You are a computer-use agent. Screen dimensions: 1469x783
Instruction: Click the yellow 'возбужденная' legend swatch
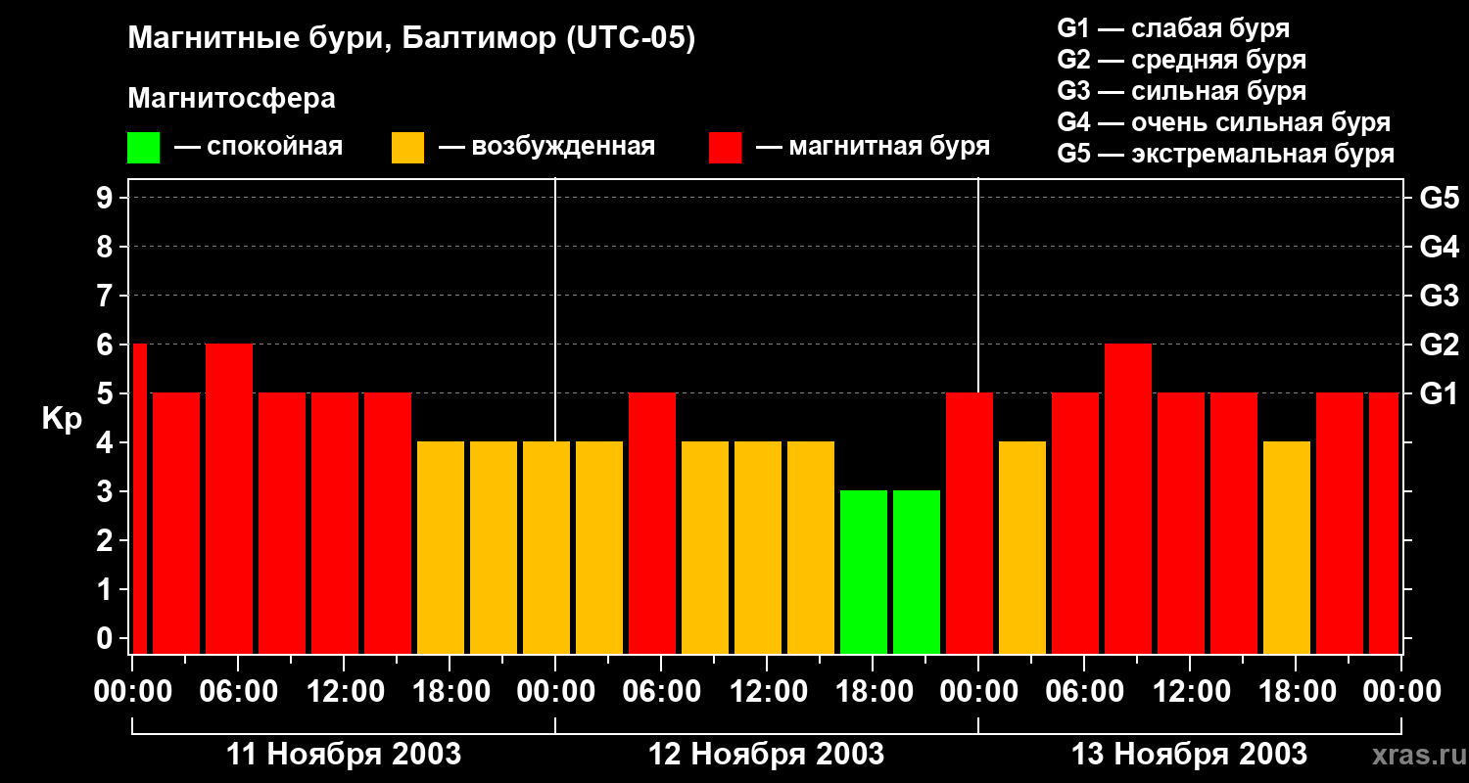click(x=408, y=148)
